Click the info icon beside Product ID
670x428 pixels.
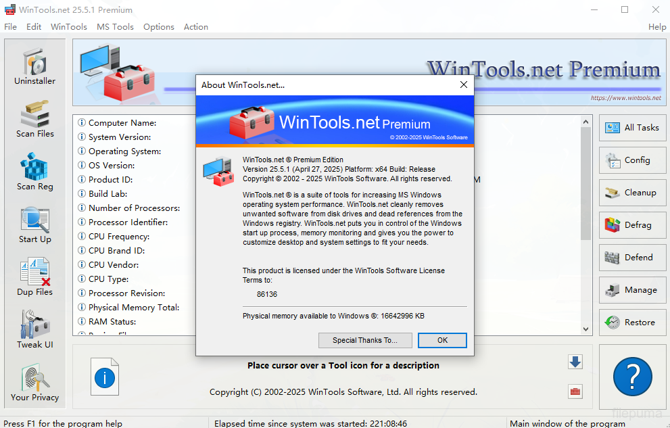(82, 179)
